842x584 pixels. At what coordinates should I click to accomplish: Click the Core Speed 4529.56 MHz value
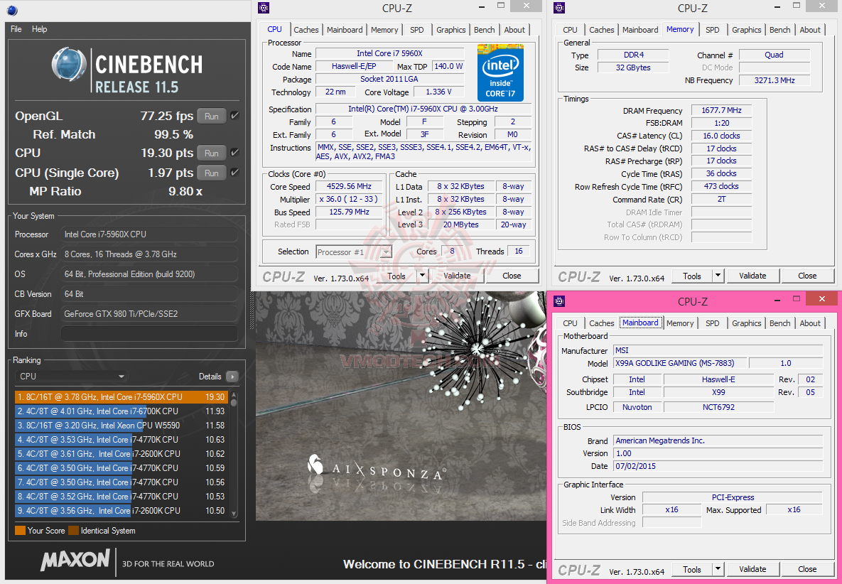coord(349,186)
